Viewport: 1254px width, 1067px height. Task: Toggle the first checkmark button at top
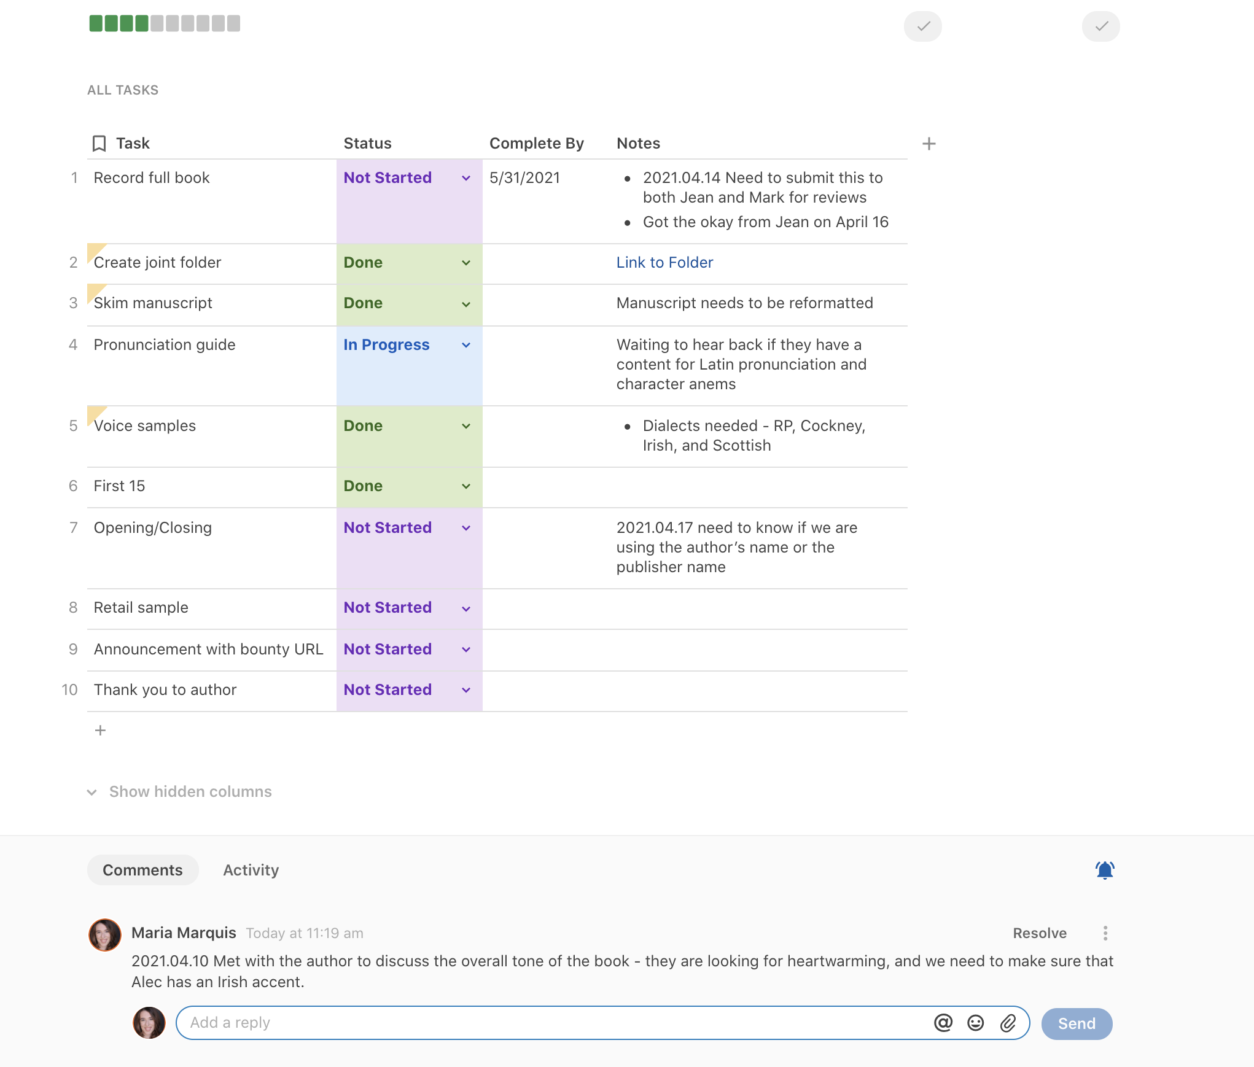click(x=922, y=26)
